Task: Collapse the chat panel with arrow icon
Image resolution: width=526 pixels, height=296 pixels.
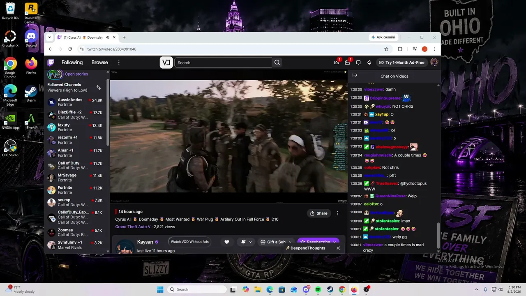Action: tap(355, 76)
